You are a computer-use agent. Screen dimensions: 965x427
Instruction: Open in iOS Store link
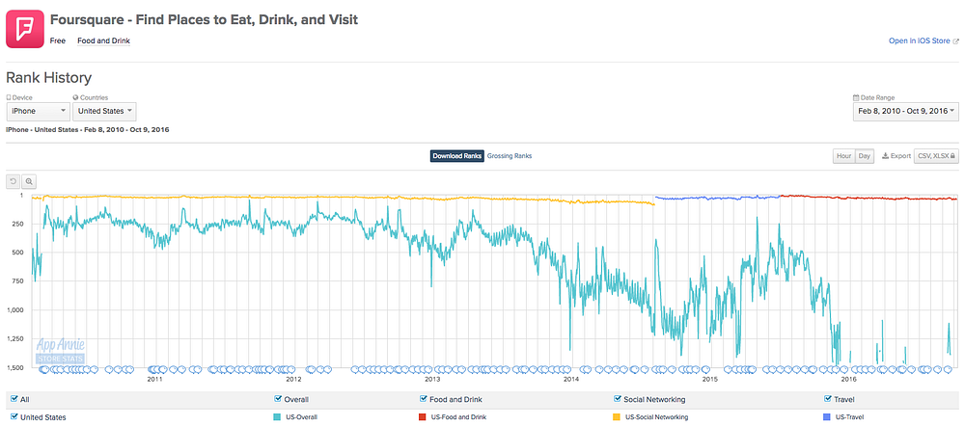[920, 41]
